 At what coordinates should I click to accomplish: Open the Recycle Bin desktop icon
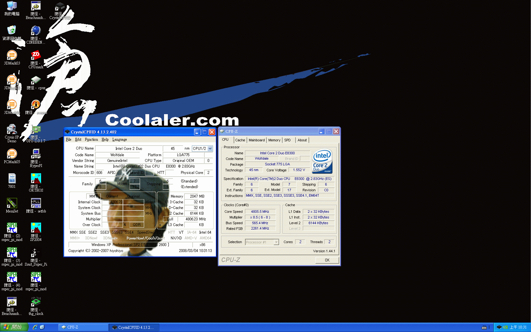pyautogui.click(x=12, y=33)
